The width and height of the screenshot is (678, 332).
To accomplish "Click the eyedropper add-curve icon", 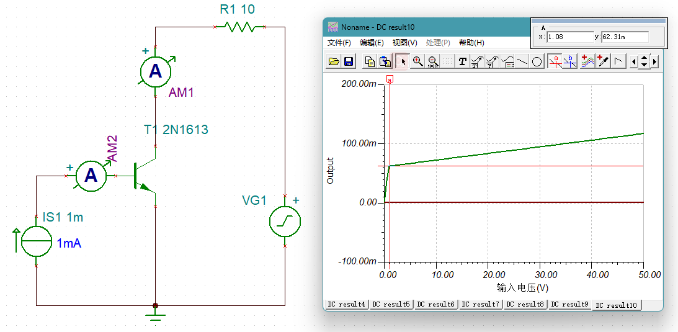I will pos(602,61).
